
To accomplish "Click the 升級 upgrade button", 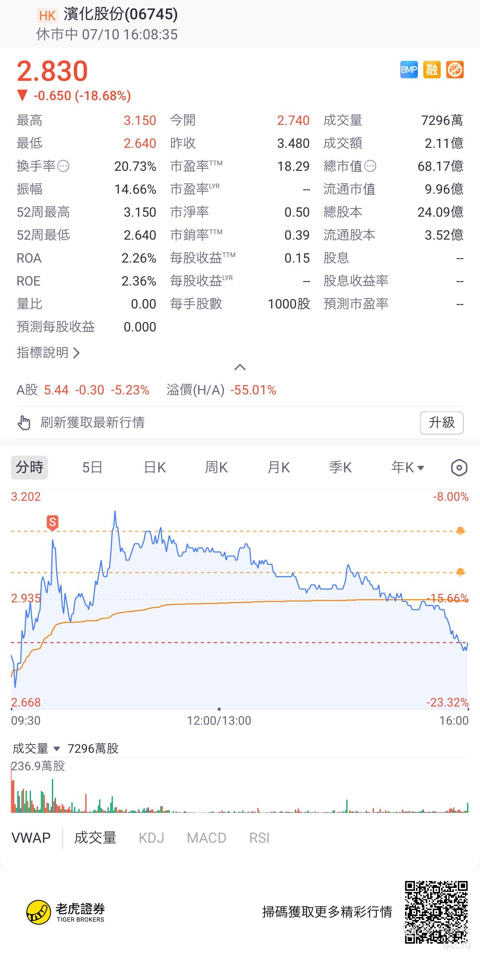I will pos(441,423).
